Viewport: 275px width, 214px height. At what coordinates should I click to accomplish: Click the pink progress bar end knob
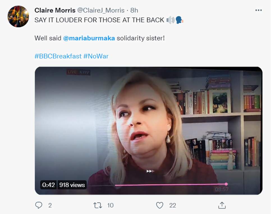point(226,184)
